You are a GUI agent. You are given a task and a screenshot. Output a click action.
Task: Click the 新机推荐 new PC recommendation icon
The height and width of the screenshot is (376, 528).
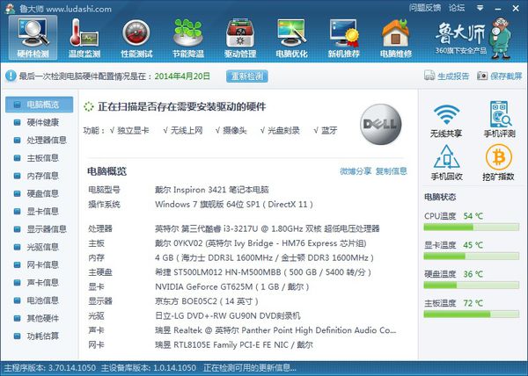tap(344, 37)
